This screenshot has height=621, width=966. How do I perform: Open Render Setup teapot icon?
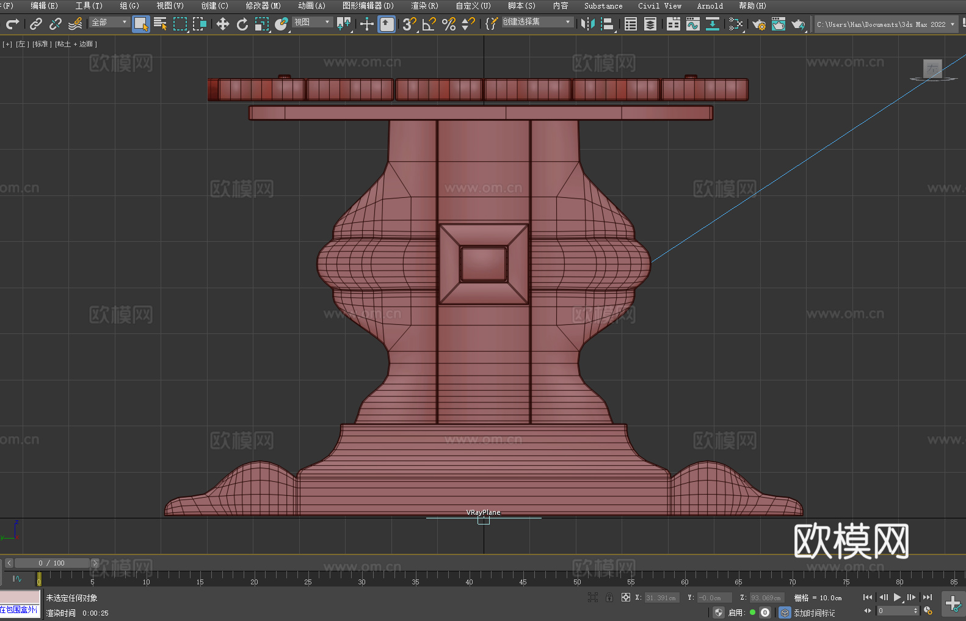(759, 24)
